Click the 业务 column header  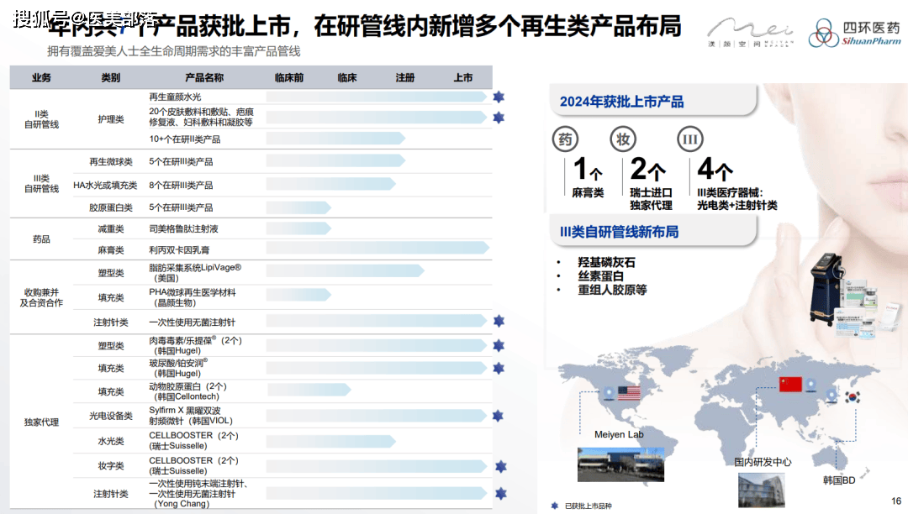(41, 77)
